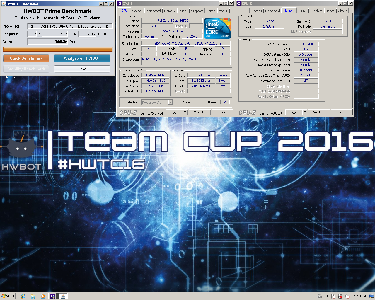The width and height of the screenshot is (375, 300).
Task: Open Bench tab in CPU-Z processor window
Action: [x=211, y=11]
